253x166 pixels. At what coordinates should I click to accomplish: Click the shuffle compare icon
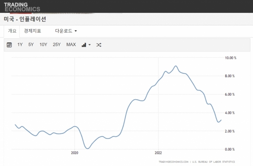tap(99, 45)
